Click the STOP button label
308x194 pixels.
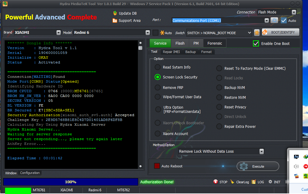[x=223, y=182]
